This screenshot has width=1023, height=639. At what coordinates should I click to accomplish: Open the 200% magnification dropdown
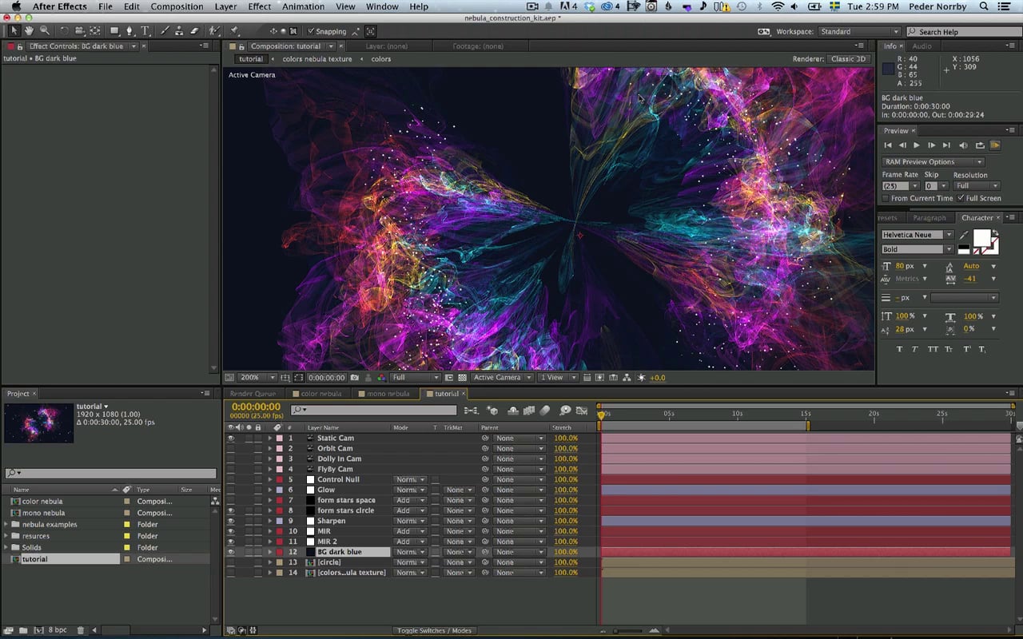pos(257,378)
